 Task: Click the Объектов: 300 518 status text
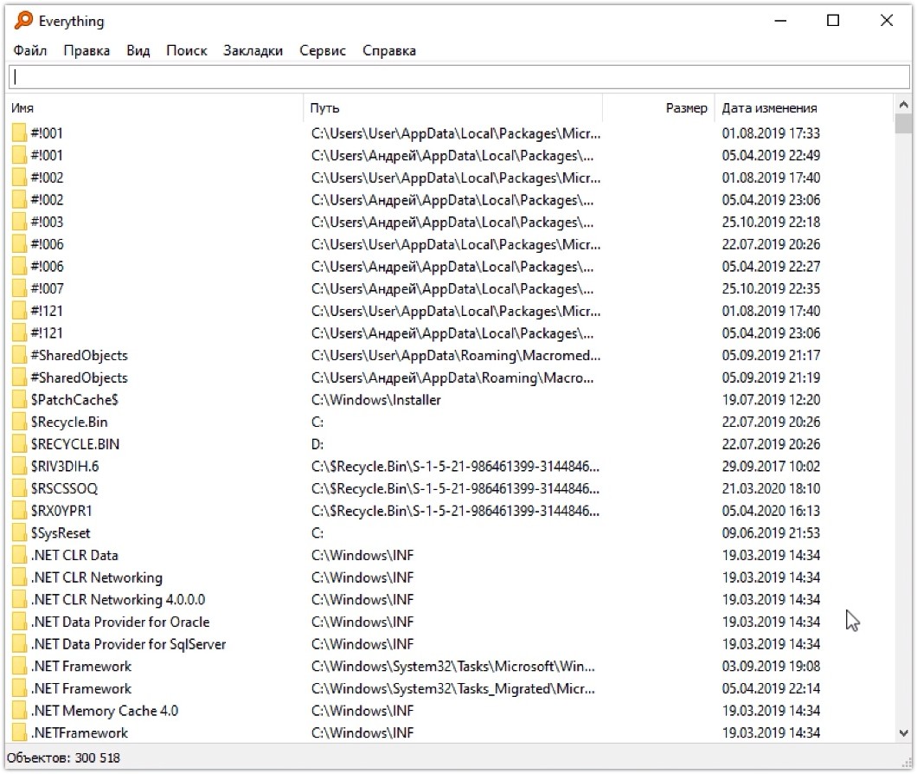tap(64, 758)
